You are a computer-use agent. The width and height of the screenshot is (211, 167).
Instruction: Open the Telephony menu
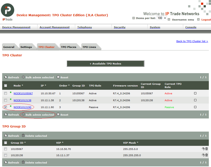[x=85, y=27]
